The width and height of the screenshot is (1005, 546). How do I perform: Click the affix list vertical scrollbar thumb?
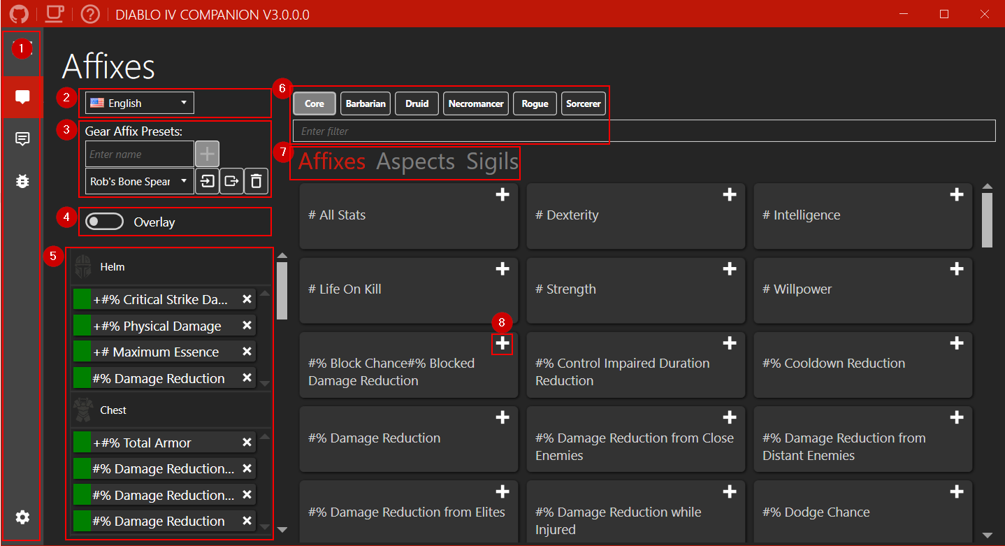(987, 220)
